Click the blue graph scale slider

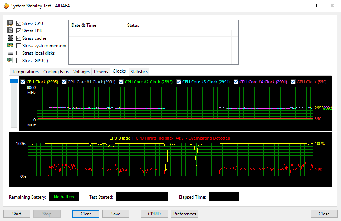(x=14, y=81)
